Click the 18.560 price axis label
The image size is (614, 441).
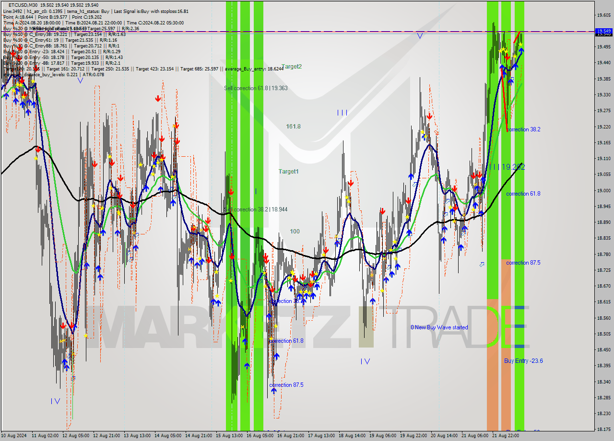pyautogui.click(x=603, y=318)
